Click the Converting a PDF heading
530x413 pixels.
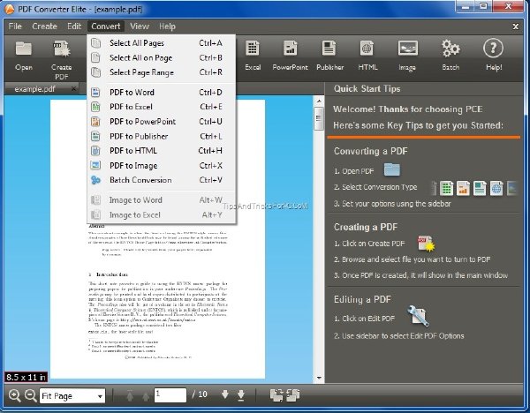[370, 151]
